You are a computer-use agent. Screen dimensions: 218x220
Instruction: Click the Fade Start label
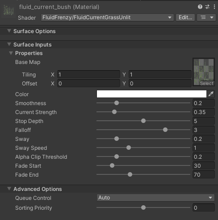[x=28, y=166]
